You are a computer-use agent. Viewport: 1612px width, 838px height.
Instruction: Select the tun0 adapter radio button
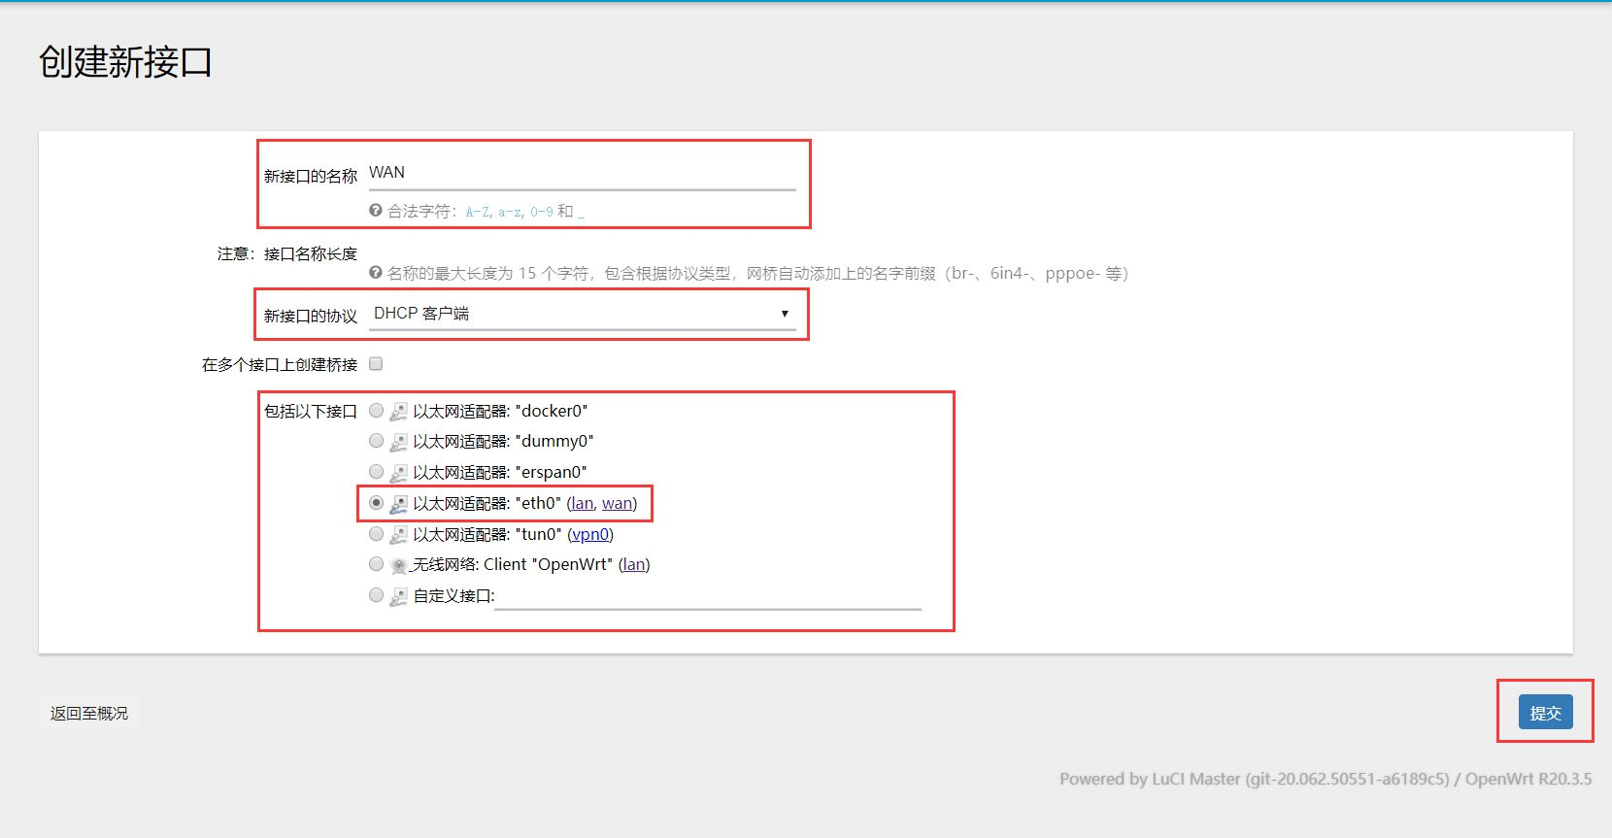376,533
